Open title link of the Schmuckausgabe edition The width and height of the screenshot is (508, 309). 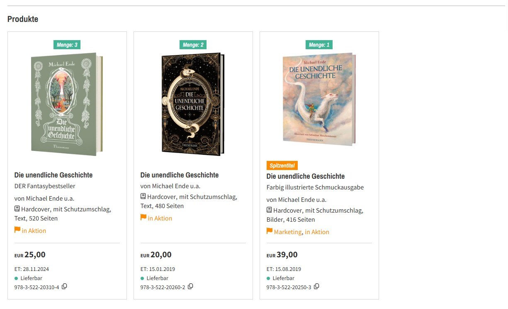click(306, 176)
